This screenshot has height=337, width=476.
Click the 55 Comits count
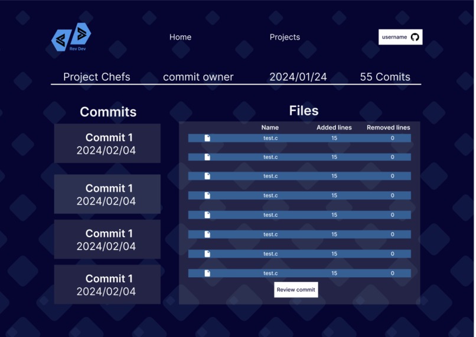(385, 77)
